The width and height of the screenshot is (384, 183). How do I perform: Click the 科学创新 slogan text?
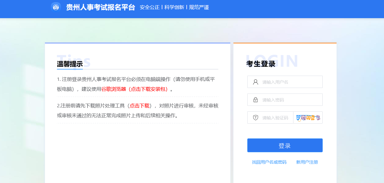[174, 7]
